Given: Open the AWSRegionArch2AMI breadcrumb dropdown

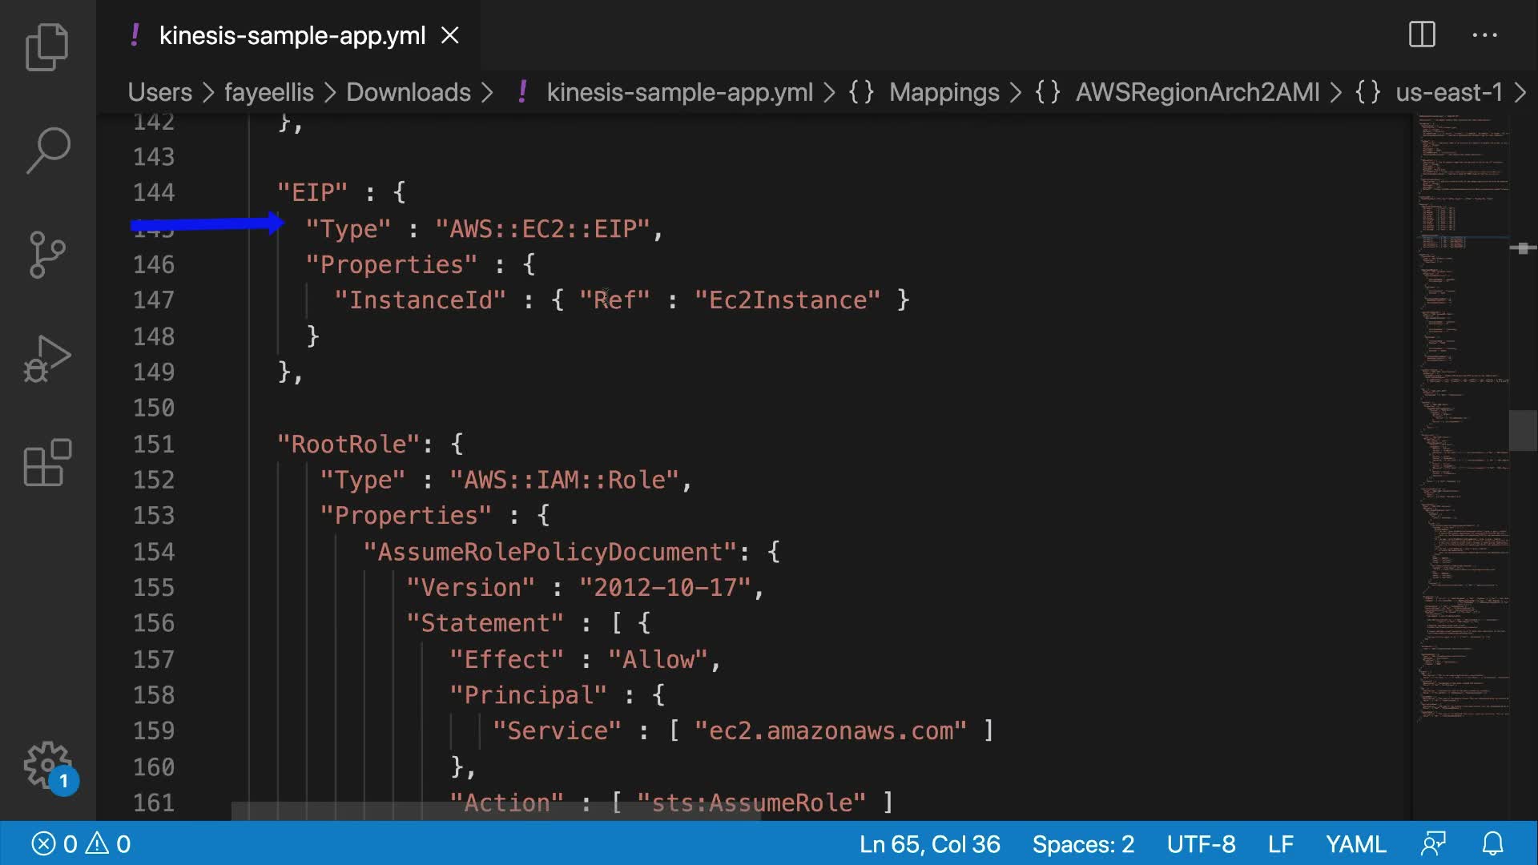Looking at the screenshot, I should click(1197, 92).
